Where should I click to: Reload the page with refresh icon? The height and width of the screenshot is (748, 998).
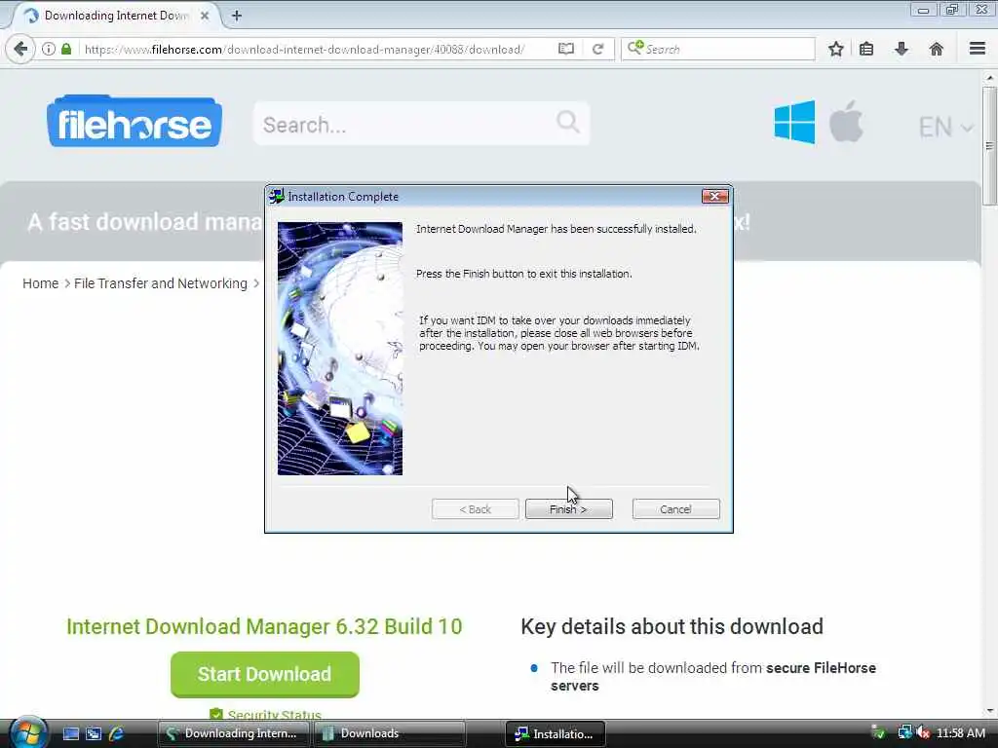pos(597,49)
